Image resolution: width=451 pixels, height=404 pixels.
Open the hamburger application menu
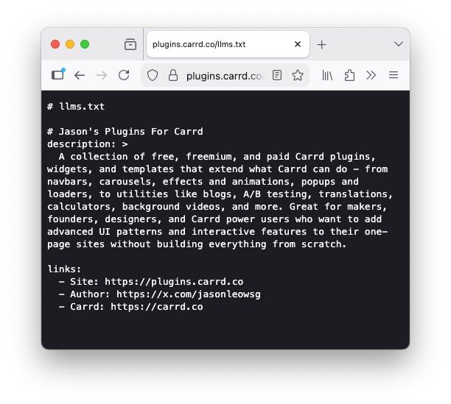394,75
